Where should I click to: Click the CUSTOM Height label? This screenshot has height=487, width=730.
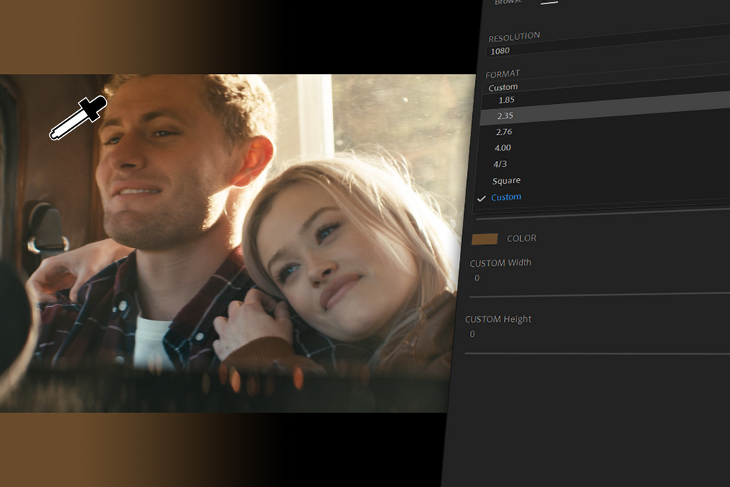point(498,319)
